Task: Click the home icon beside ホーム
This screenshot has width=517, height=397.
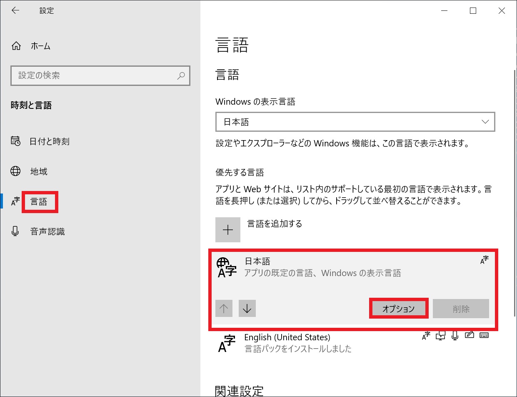Action: click(16, 46)
